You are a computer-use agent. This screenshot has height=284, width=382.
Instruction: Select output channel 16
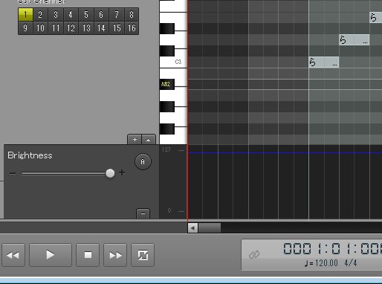point(132,28)
